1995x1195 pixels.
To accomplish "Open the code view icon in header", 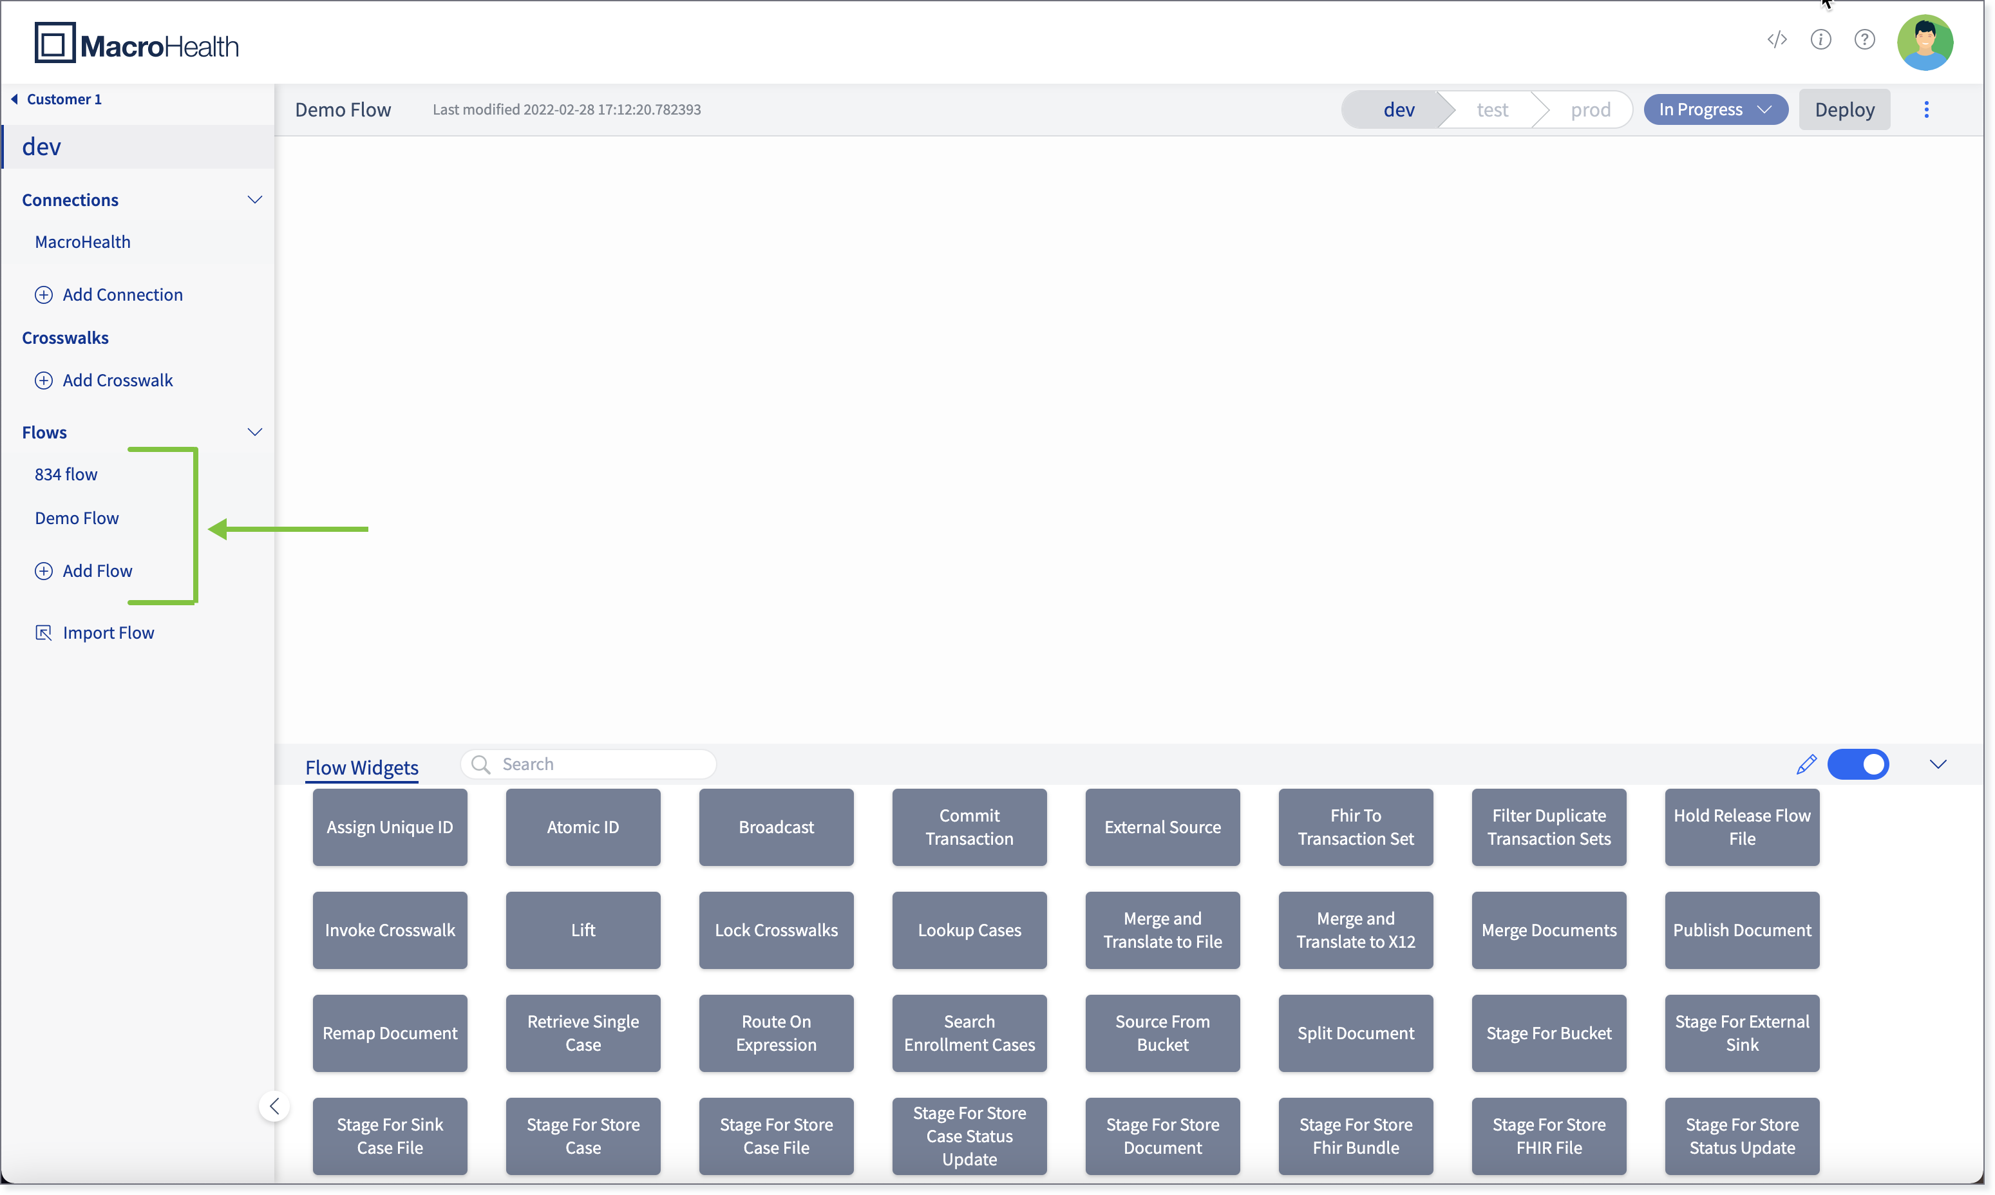I will point(1777,39).
